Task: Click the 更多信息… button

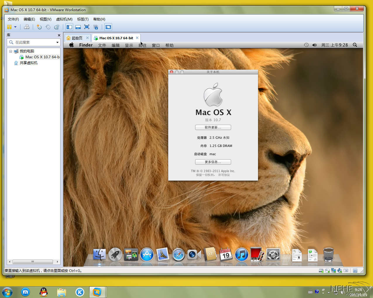Action: pyautogui.click(x=213, y=162)
